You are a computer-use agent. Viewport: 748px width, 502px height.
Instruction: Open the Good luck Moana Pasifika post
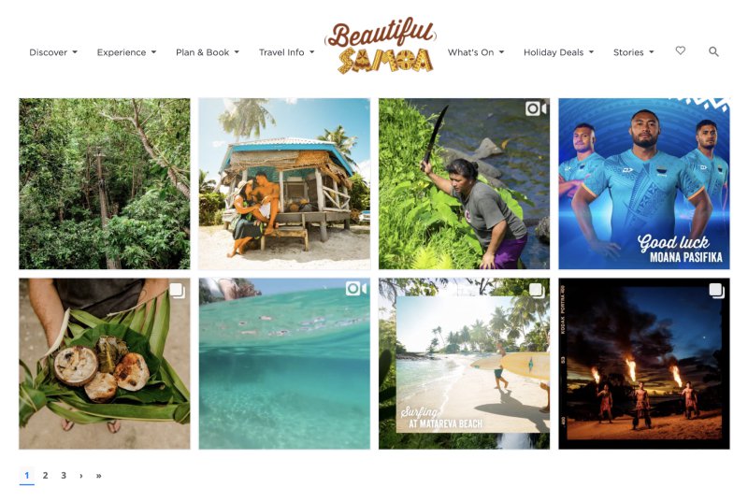pyautogui.click(x=644, y=183)
